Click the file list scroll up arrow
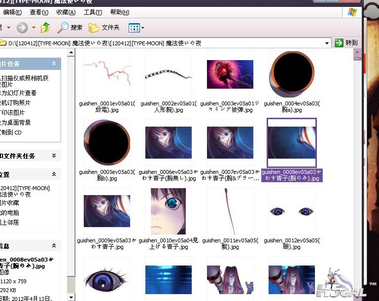Image resolution: width=379 pixels, height=301 pixels. (357, 52)
